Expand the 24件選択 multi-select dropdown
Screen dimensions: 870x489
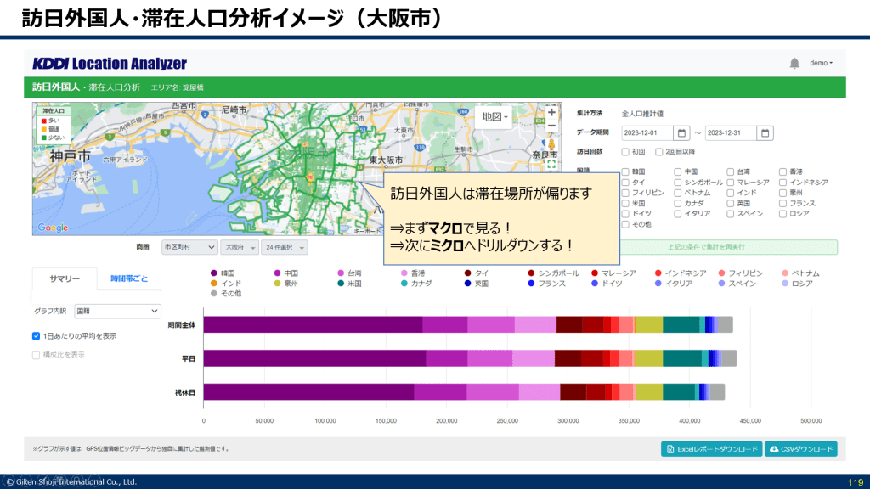pyautogui.click(x=285, y=247)
